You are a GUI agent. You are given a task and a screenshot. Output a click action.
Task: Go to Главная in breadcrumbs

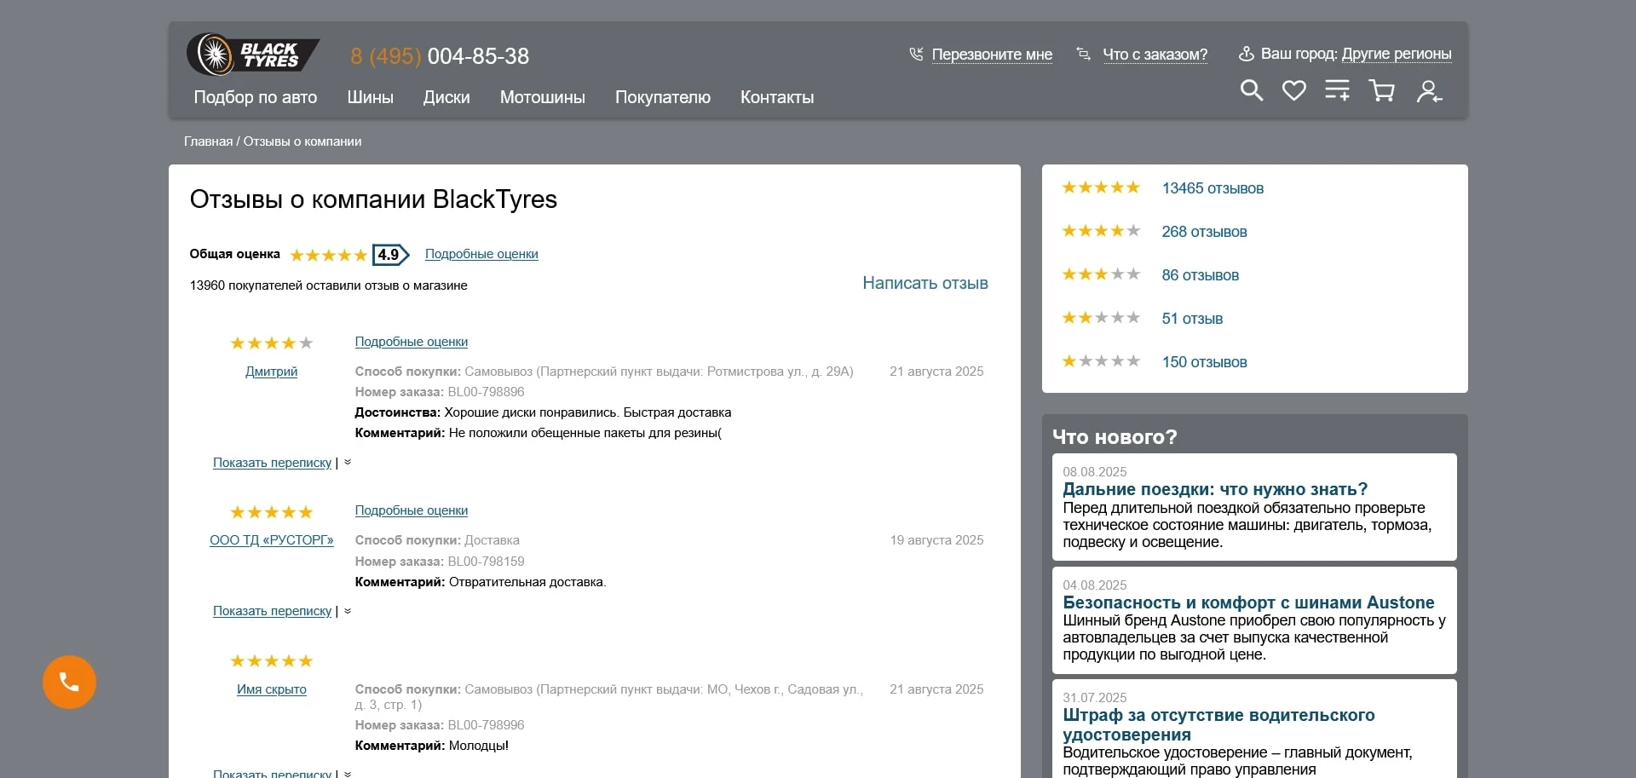pos(208,141)
